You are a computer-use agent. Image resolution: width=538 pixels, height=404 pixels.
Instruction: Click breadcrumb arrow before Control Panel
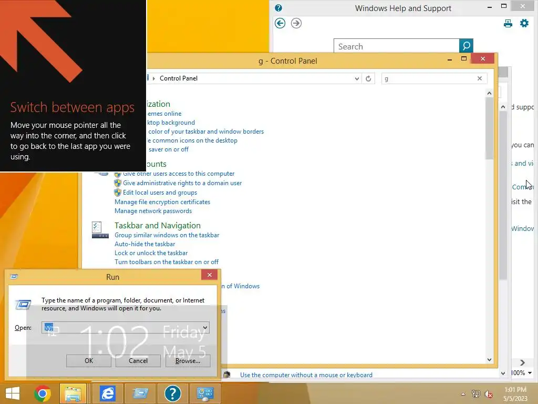[x=154, y=78]
